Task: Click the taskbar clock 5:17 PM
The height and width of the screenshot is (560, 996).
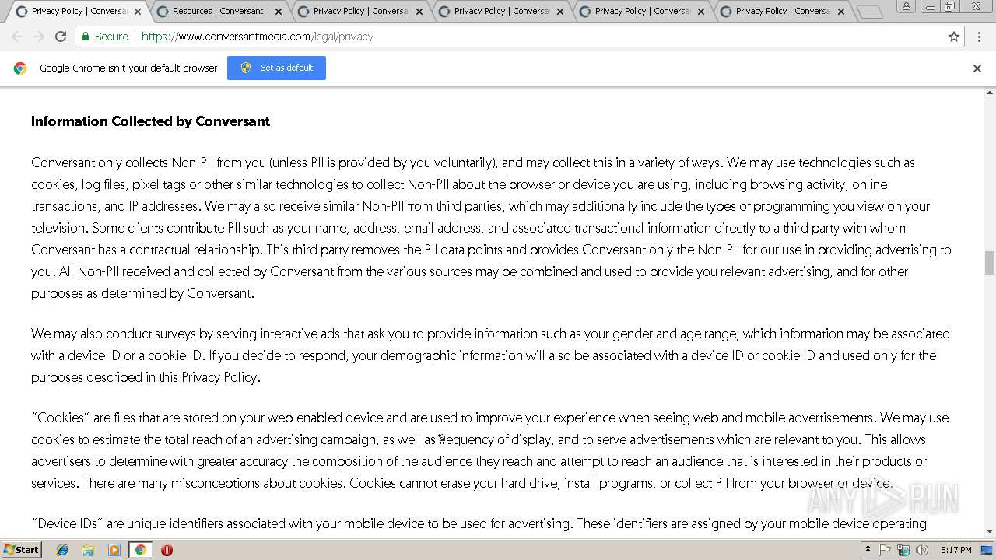Action: click(956, 550)
